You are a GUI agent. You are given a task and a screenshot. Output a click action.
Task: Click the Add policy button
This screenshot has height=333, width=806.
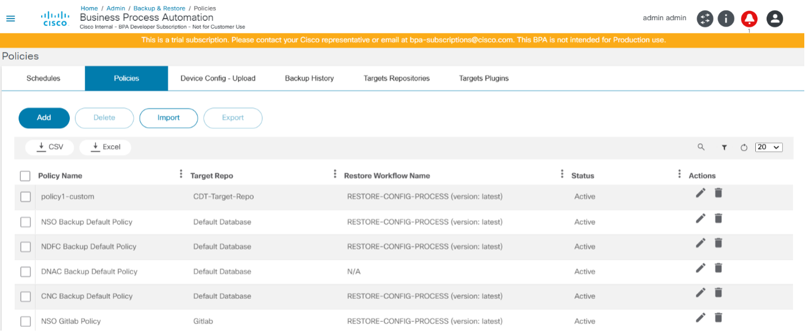tap(44, 118)
